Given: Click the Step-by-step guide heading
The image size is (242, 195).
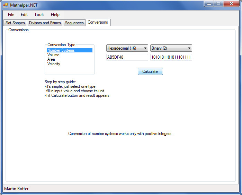Looking at the screenshot, I should pyautogui.click(x=60, y=82).
